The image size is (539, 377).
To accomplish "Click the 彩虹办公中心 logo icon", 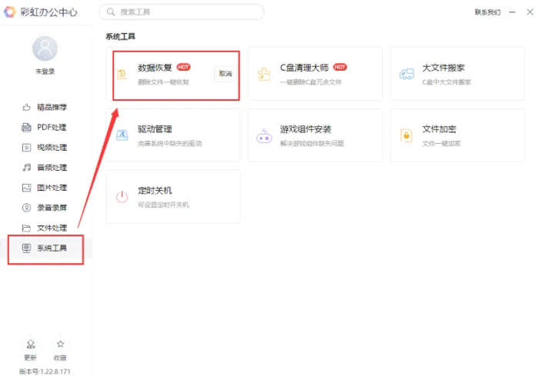I will (x=9, y=12).
